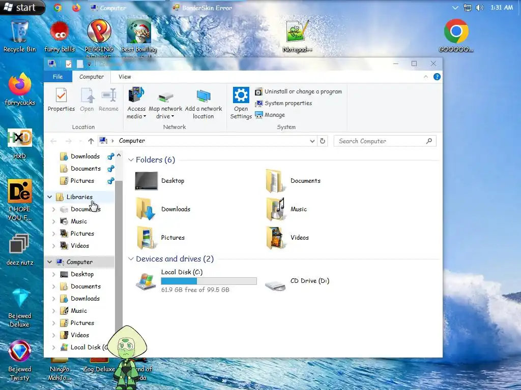521x390 pixels.
Task: Select the Pictures folder in Folders
Action: point(160,238)
